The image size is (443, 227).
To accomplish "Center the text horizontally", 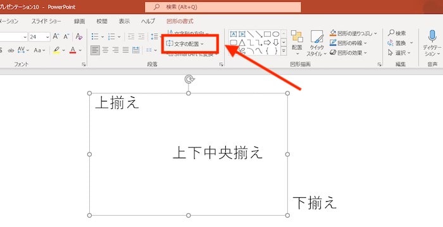I will coord(106,50).
